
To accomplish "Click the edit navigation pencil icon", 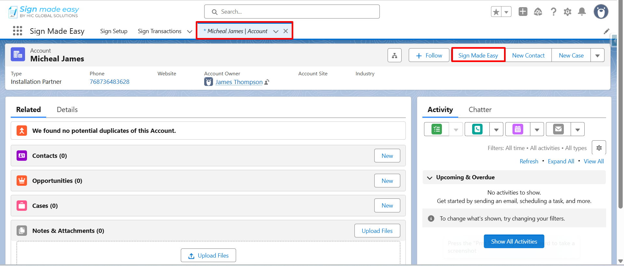I will point(606,31).
